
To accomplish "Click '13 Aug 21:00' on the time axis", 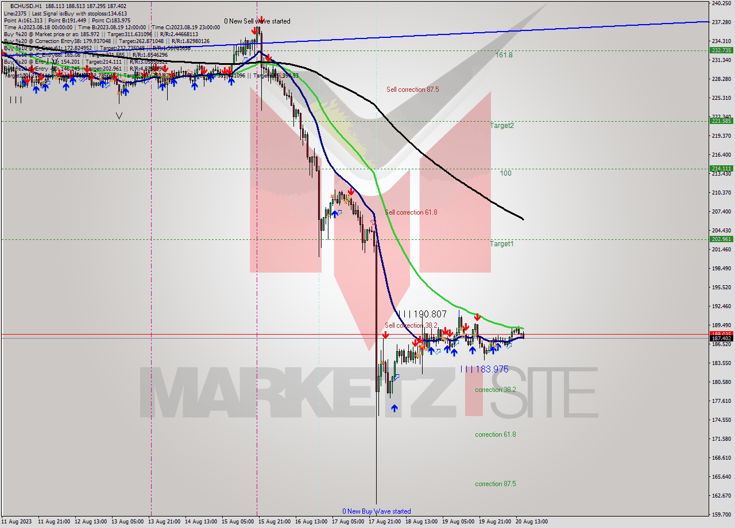I will pos(164,522).
